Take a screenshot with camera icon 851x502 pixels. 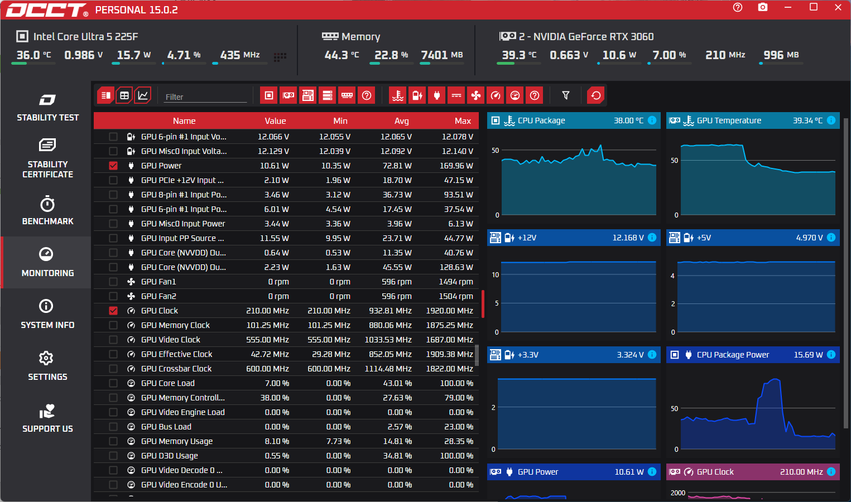click(763, 7)
